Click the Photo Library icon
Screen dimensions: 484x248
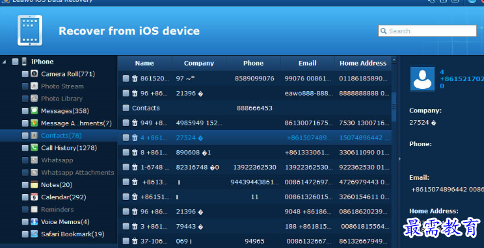pyautogui.click(x=34, y=99)
